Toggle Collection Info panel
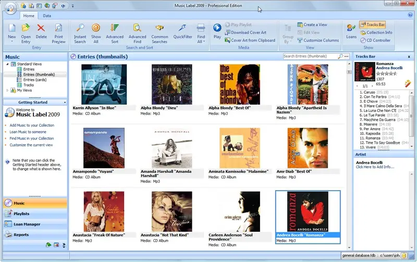 pos(376,32)
